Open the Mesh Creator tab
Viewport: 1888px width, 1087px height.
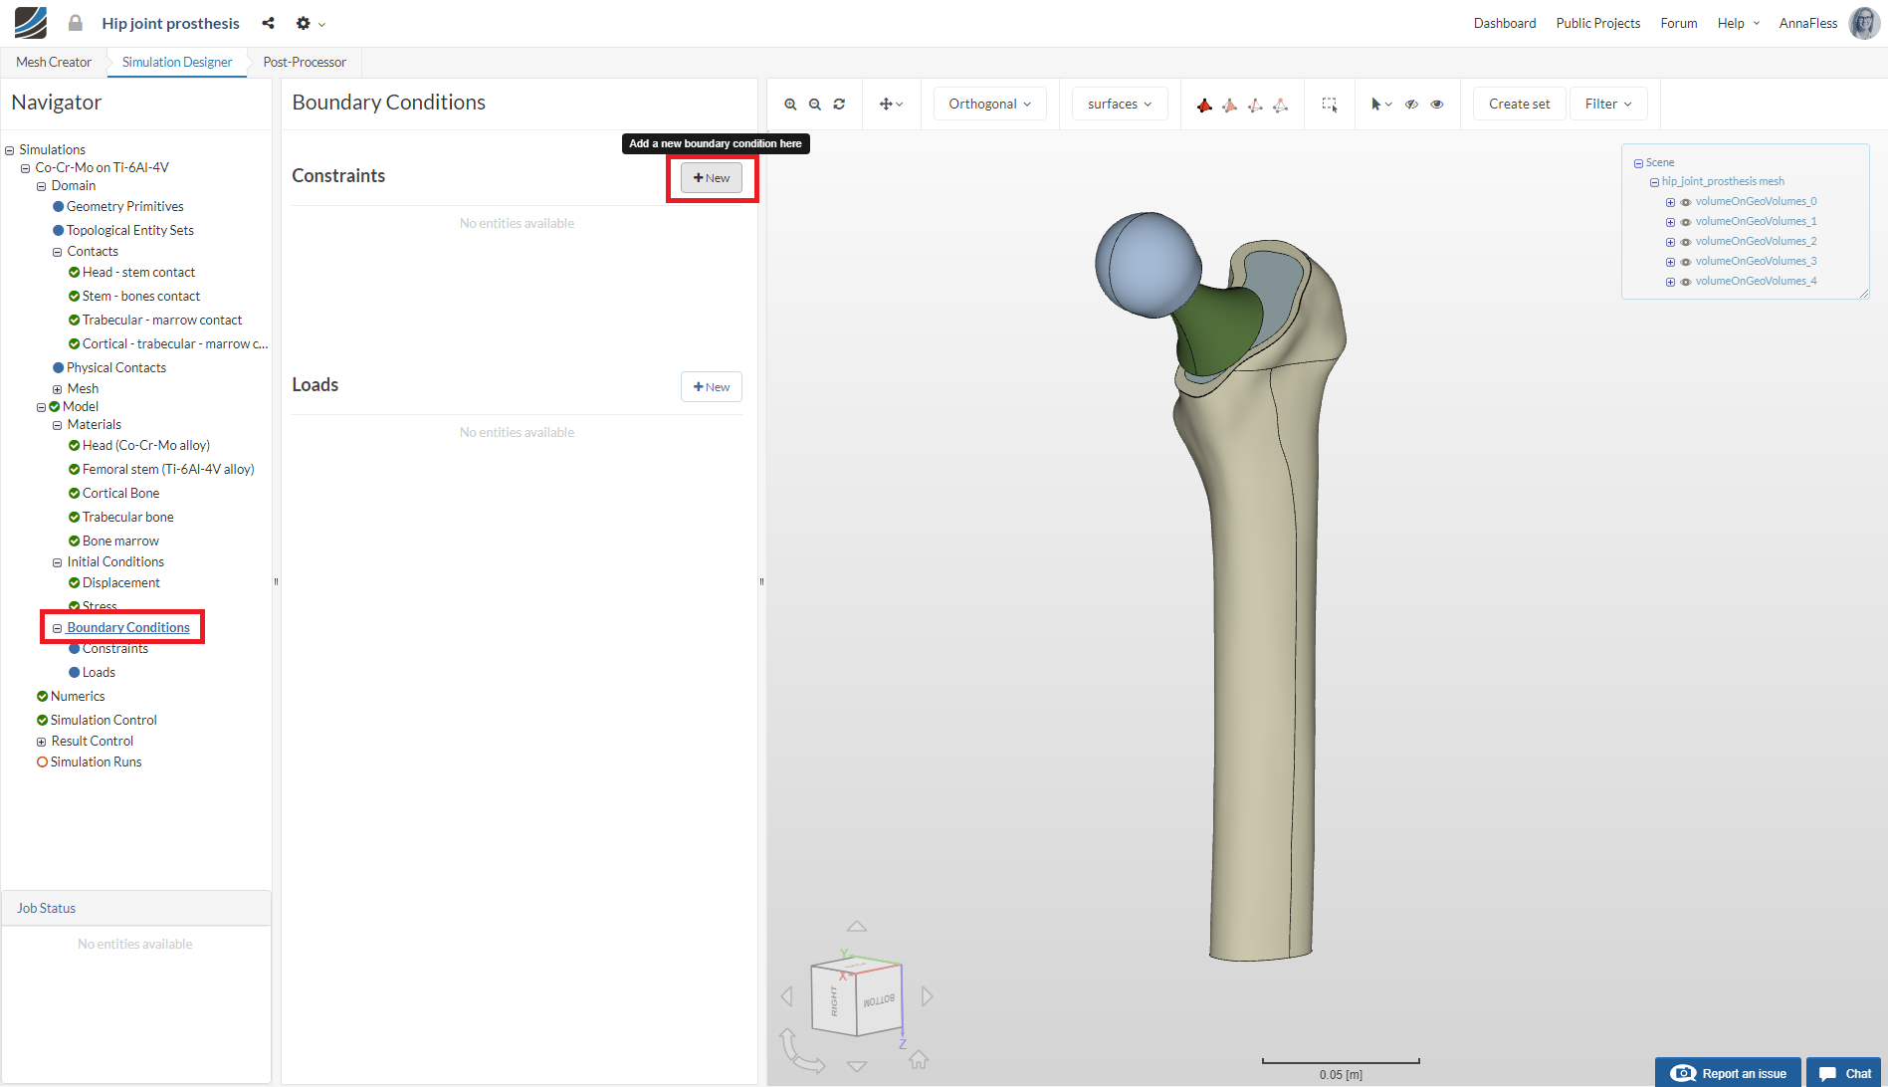(x=54, y=62)
